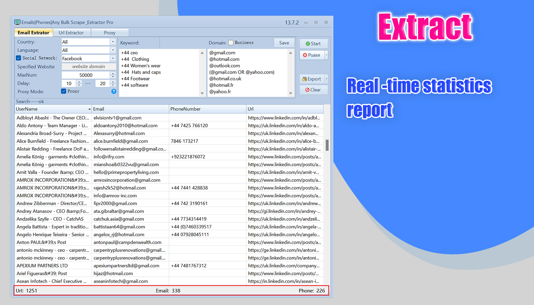The width and height of the screenshot is (534, 305).
Task: Open the Language dropdown
Action: 113,50
